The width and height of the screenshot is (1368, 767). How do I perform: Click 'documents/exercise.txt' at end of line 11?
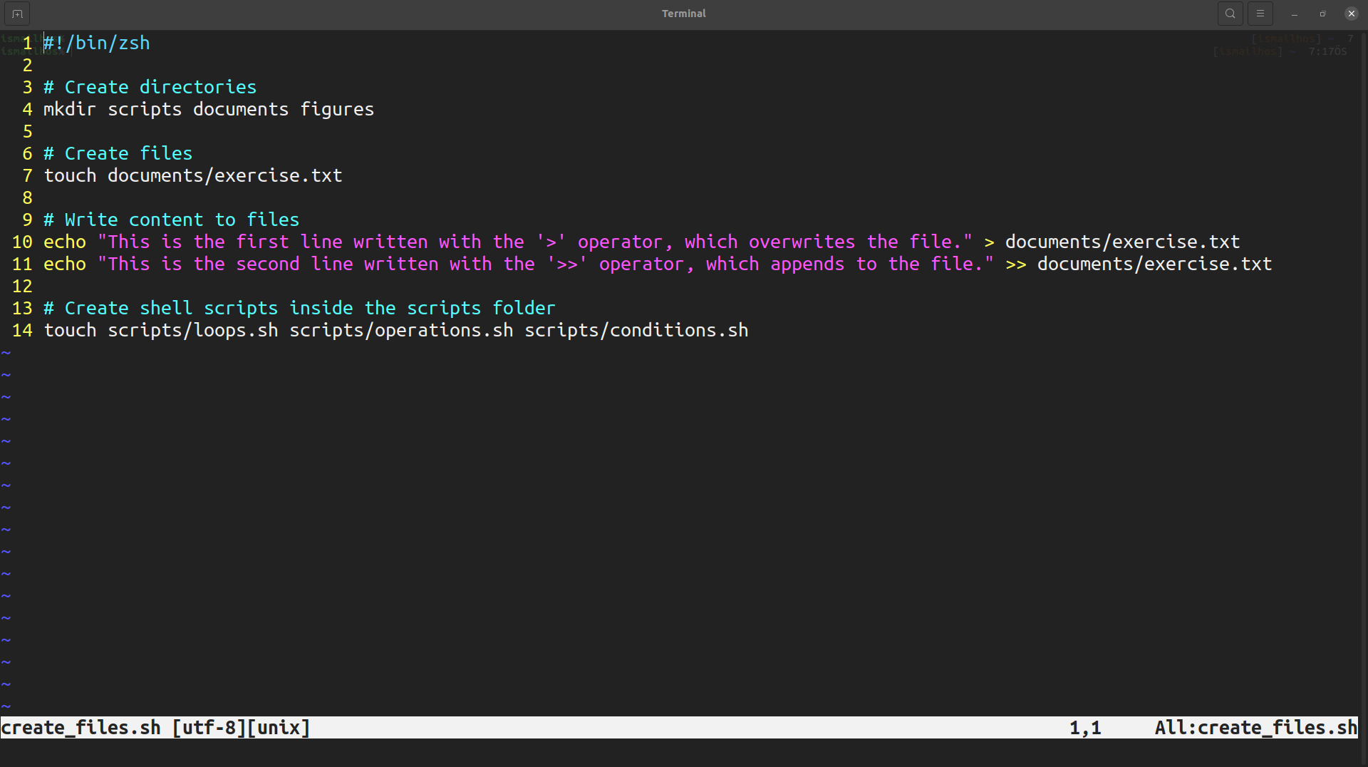click(1154, 264)
